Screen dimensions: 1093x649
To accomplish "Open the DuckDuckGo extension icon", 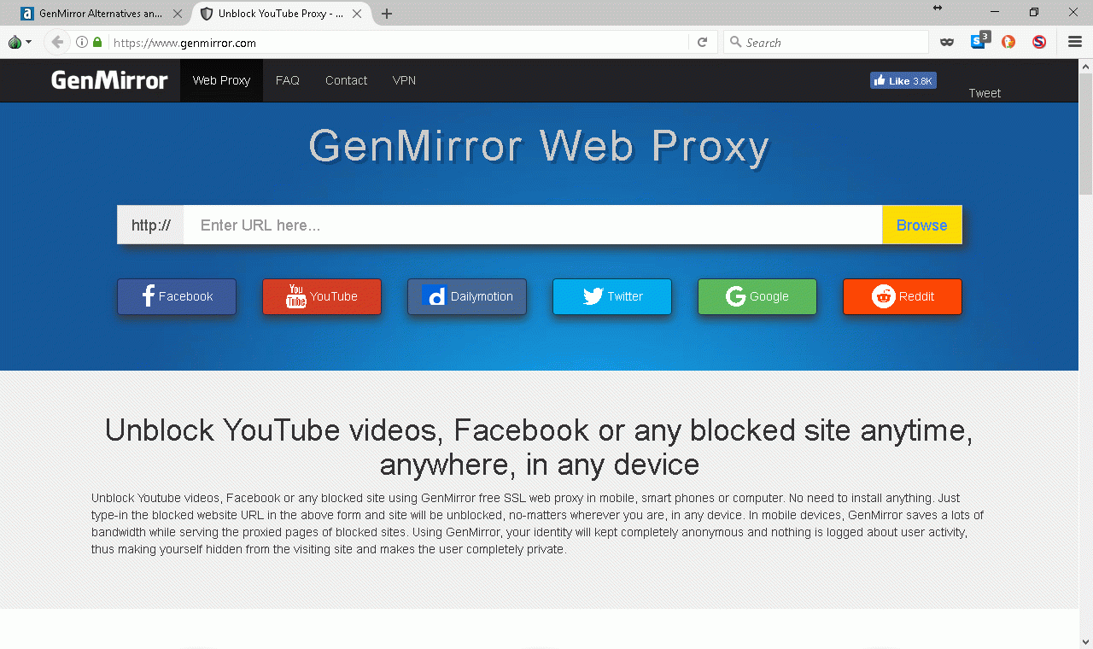I will pos(1008,42).
